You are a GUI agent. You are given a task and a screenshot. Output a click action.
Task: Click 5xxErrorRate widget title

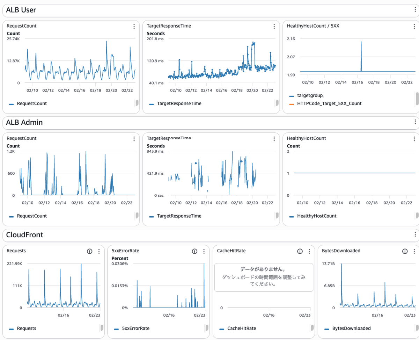126,251
